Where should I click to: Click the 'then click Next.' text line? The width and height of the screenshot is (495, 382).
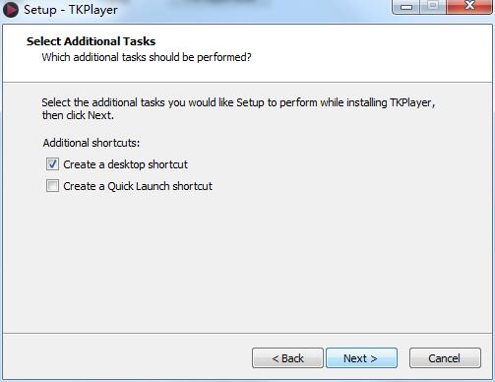(x=78, y=115)
